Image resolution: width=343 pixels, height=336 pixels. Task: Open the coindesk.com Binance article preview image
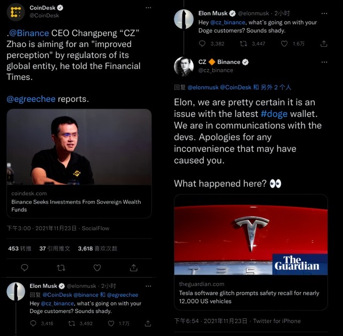79,146
